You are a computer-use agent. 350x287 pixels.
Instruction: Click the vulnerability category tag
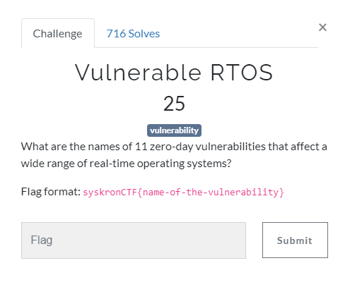(174, 130)
